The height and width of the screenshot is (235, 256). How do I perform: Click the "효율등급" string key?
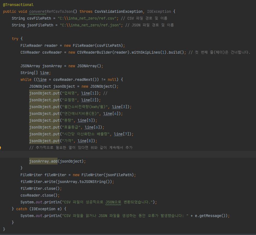point(71,127)
